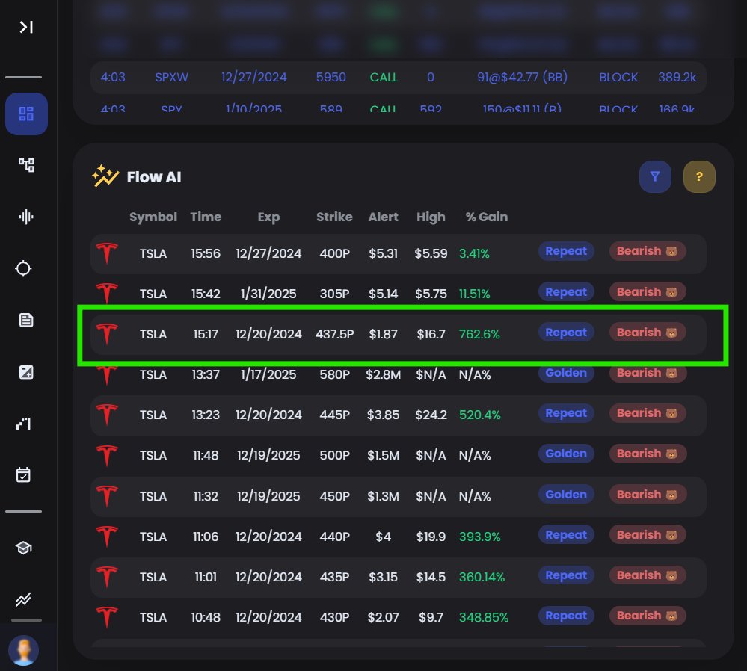Click the CALL label on the 5950 row
The width and height of the screenshot is (747, 671).
tap(384, 77)
